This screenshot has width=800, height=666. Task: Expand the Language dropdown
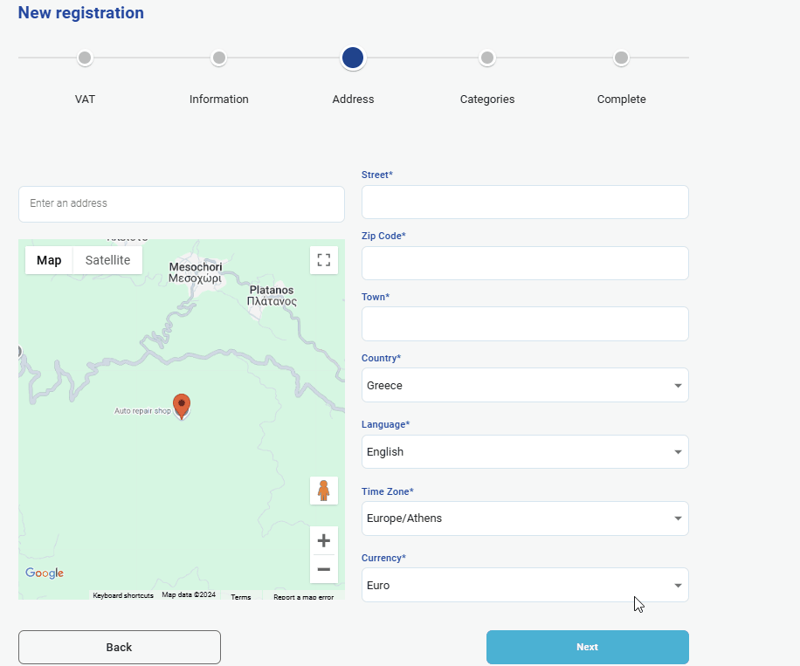(524, 452)
